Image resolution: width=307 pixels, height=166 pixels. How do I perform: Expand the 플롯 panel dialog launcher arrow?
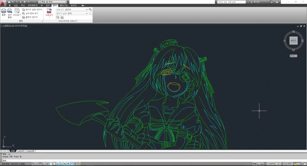tap(42, 21)
